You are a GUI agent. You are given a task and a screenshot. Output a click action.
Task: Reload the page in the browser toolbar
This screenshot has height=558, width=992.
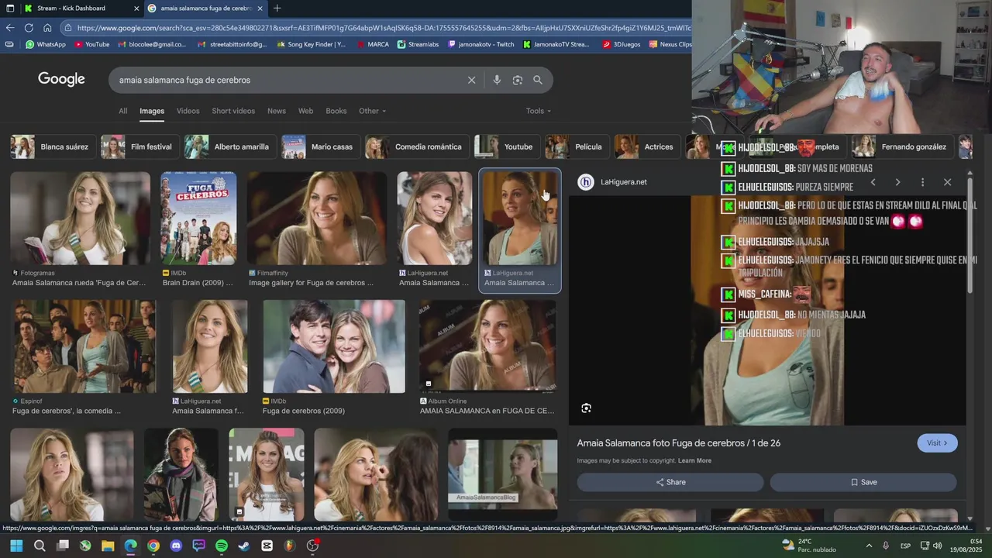pyautogui.click(x=29, y=28)
